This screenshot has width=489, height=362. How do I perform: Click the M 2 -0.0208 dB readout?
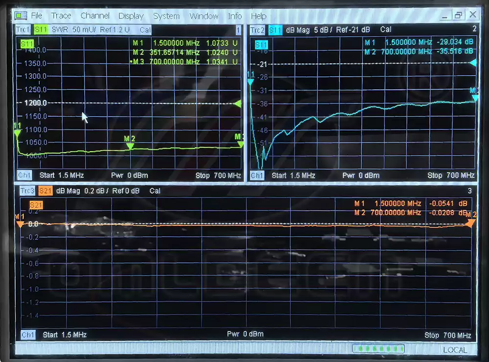[x=411, y=213]
